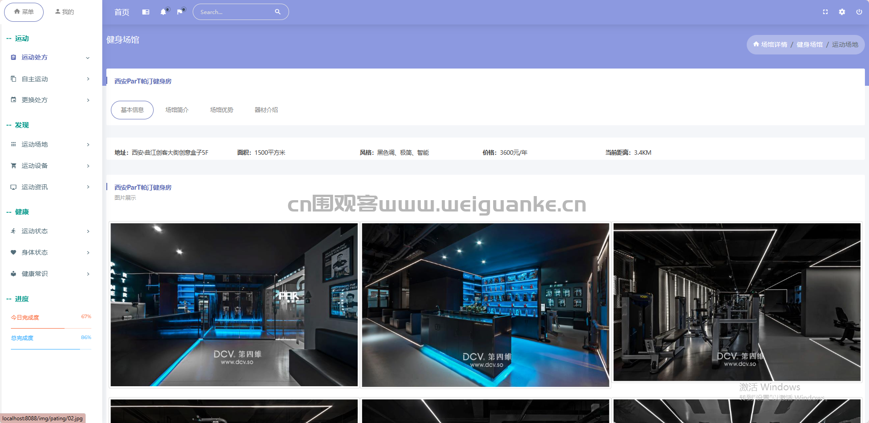869x423 pixels.
Task: Expand the 自主运动 submenu arrow
Action: pyautogui.click(x=88, y=79)
